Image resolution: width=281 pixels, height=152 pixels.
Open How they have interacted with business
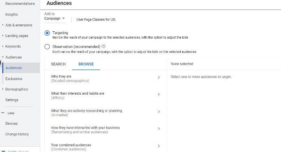(x=106, y=130)
